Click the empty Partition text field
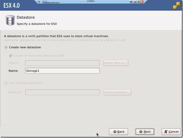Viewport: 183px width, 138px height. click(63, 92)
